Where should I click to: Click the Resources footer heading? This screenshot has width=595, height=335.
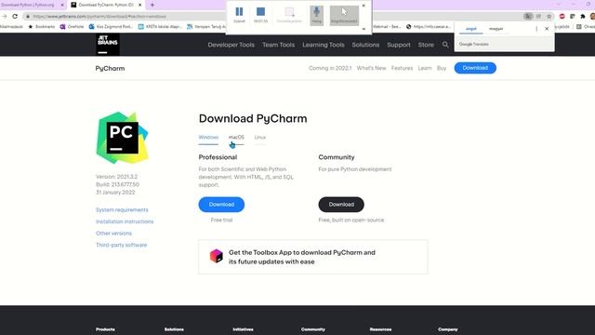380,329
